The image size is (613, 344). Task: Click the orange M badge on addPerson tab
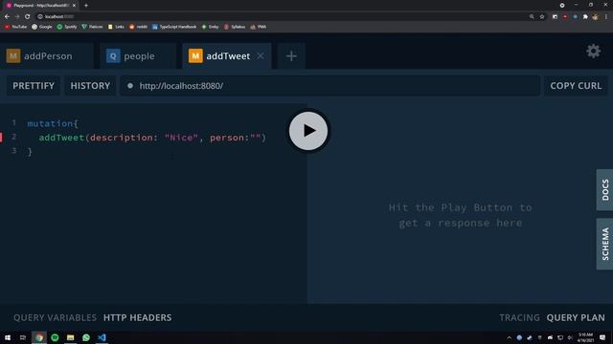point(13,56)
